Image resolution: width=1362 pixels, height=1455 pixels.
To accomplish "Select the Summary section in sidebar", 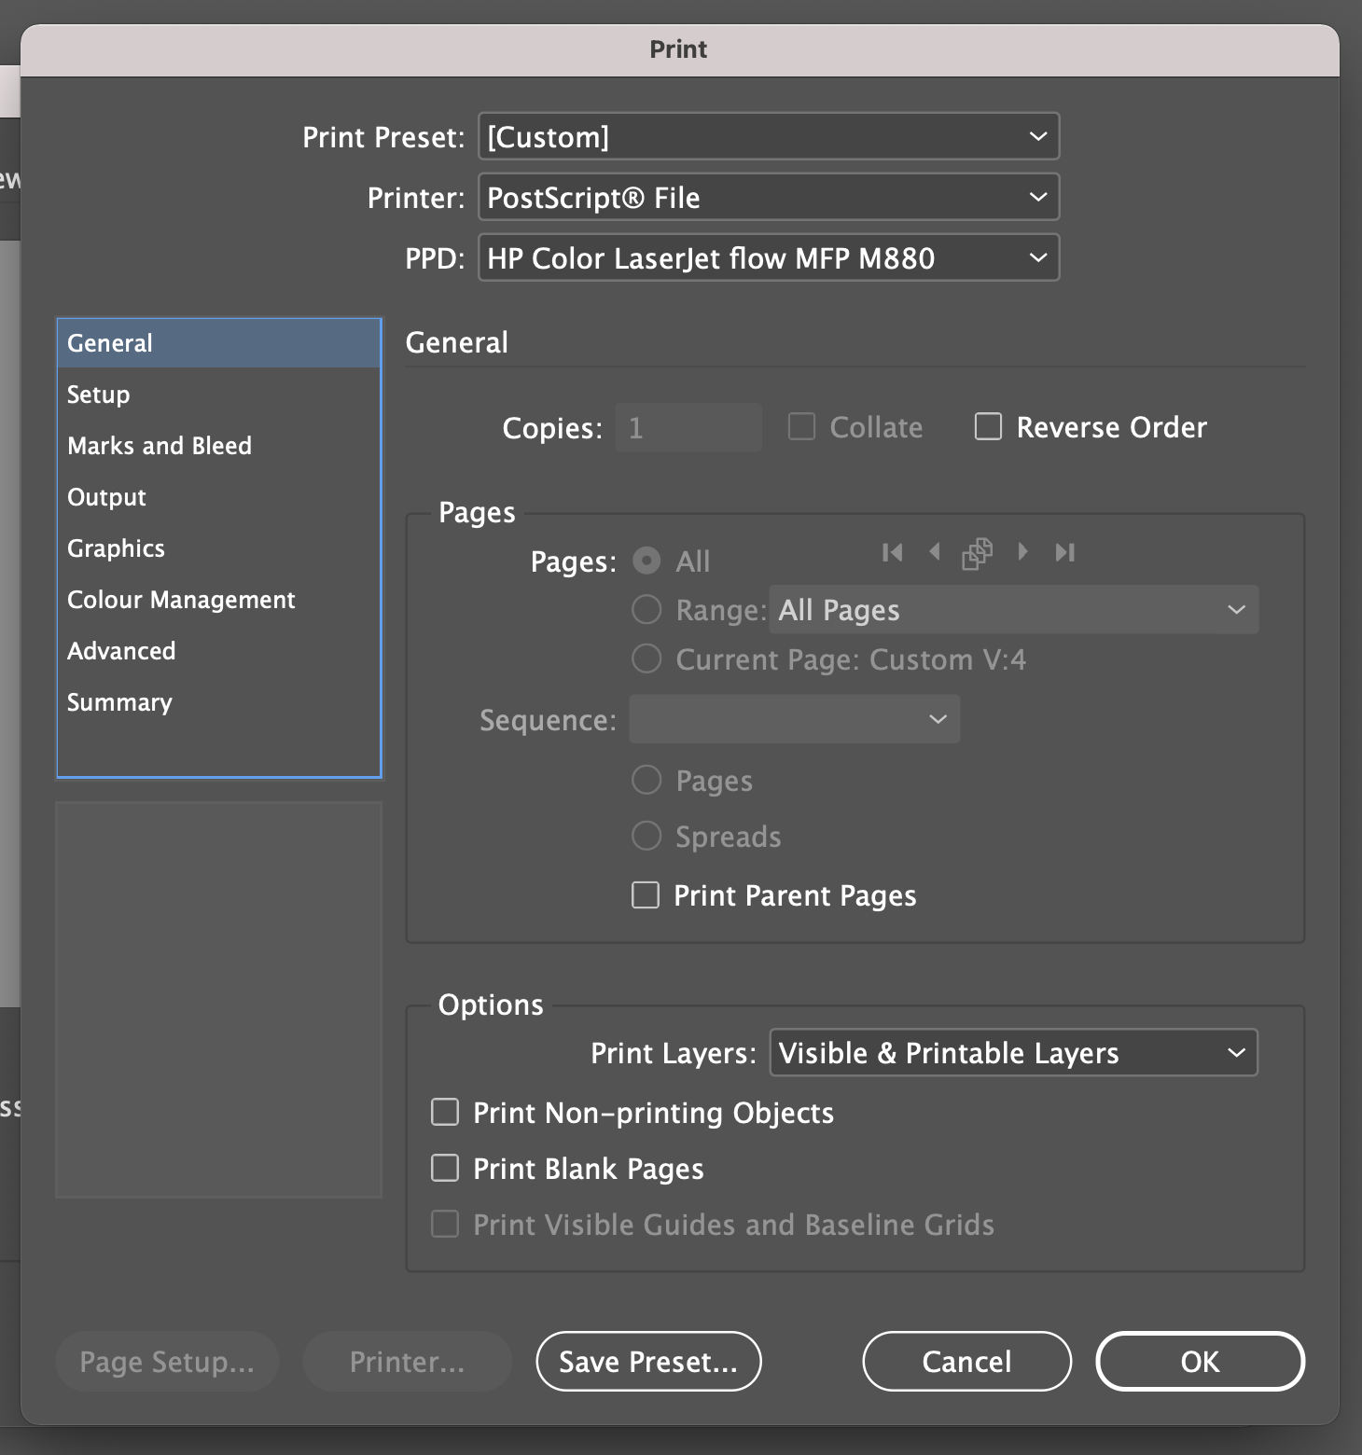I will click(x=119, y=702).
